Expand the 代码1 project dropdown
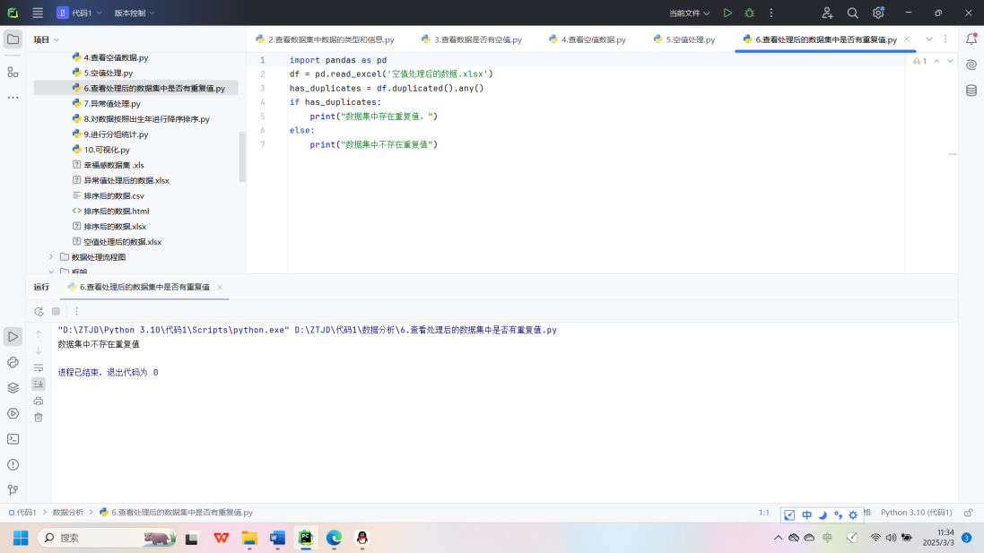Viewport: 984px width, 553px height. point(79,13)
